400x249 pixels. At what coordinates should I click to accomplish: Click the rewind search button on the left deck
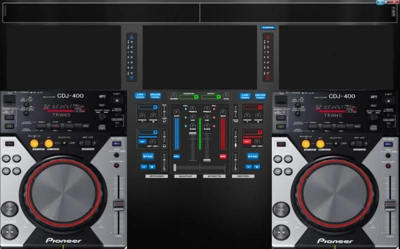[x=6, y=170]
